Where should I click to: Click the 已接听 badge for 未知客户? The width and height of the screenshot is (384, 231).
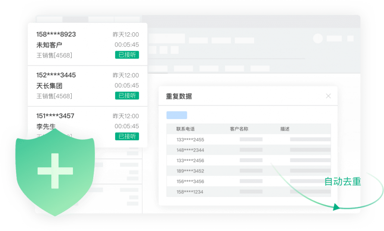(127, 55)
